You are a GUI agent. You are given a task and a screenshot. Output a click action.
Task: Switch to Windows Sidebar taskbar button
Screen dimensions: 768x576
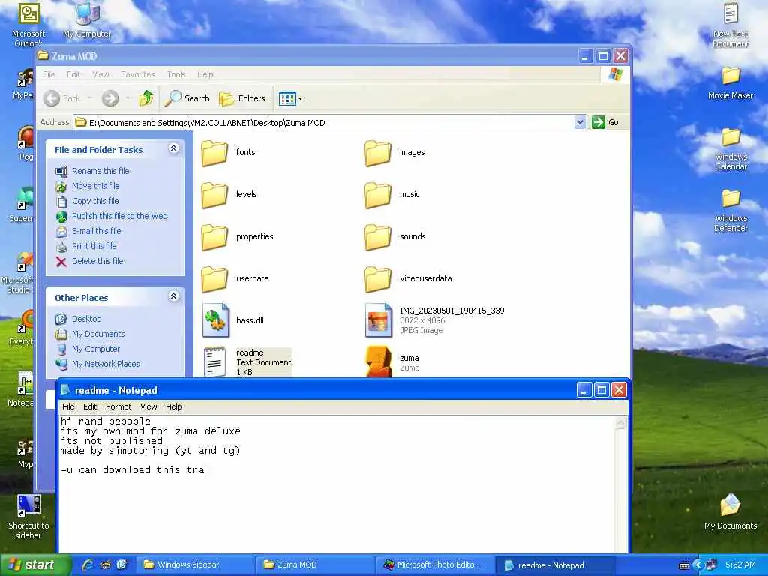[195, 565]
